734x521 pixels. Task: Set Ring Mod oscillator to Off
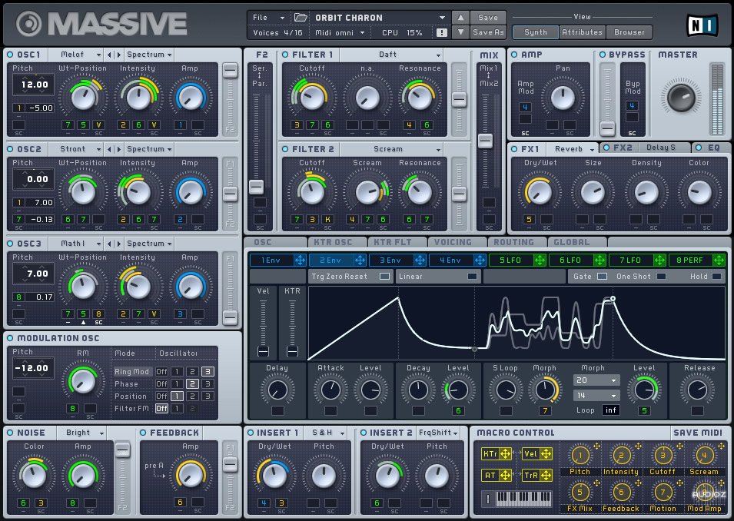161,372
